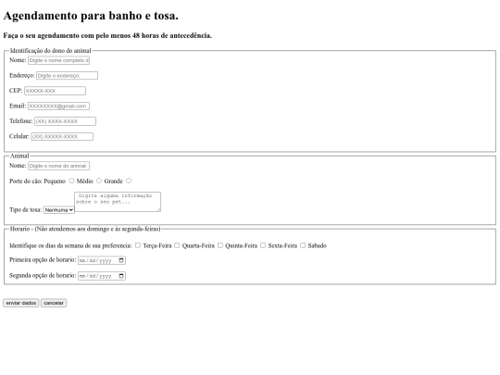Focus the CEP input field
This screenshot has width=500, height=375.
(x=55, y=91)
